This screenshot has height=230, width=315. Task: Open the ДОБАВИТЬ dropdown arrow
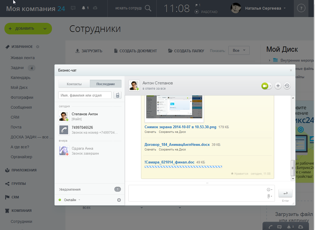[45, 29]
